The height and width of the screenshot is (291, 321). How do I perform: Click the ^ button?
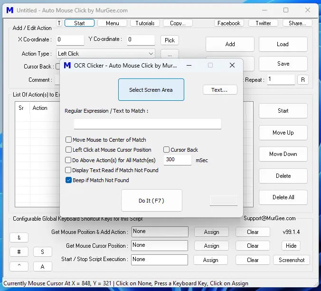click(x=19, y=266)
